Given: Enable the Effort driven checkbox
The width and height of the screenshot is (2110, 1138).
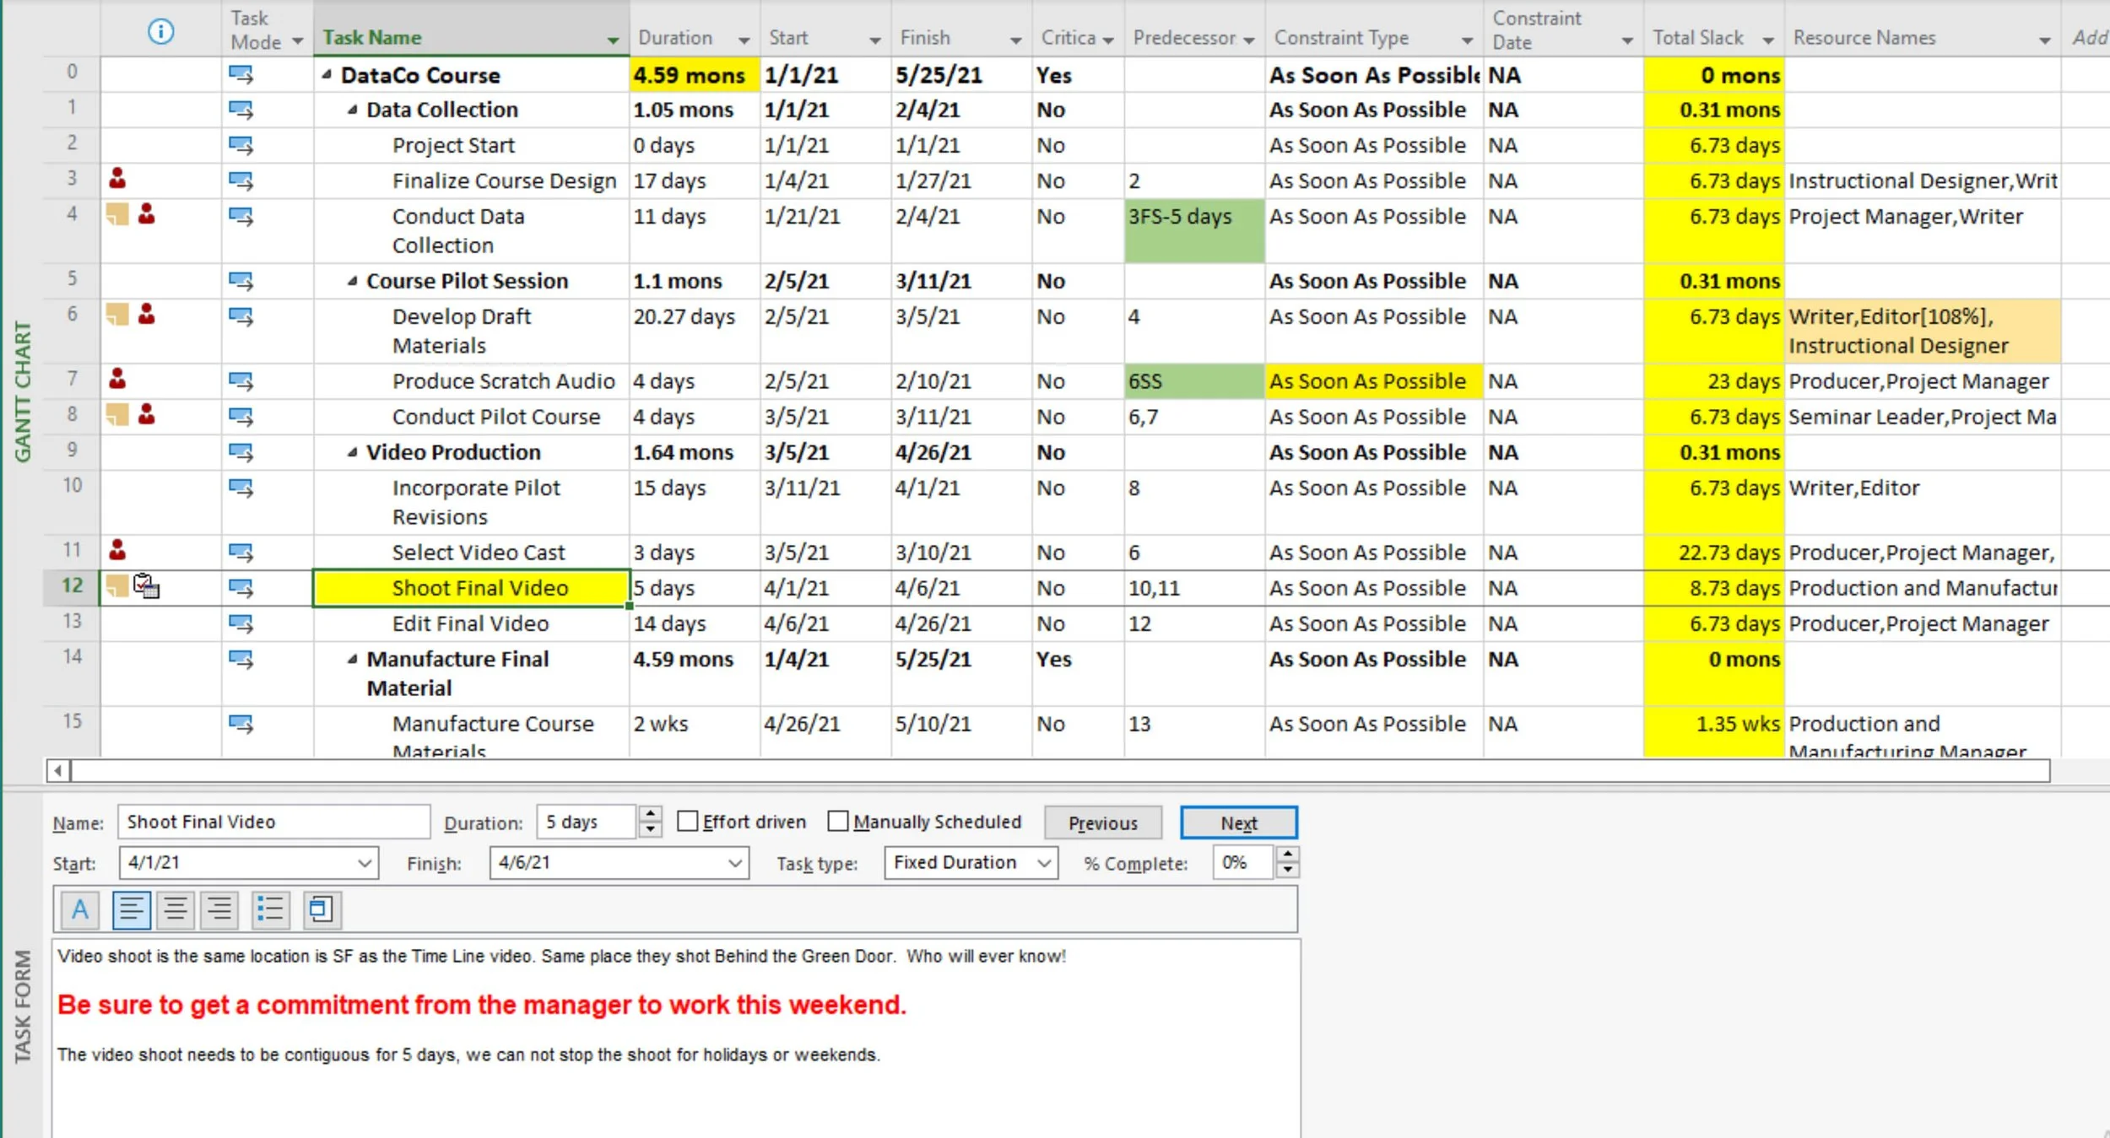Looking at the screenshot, I should [688, 821].
